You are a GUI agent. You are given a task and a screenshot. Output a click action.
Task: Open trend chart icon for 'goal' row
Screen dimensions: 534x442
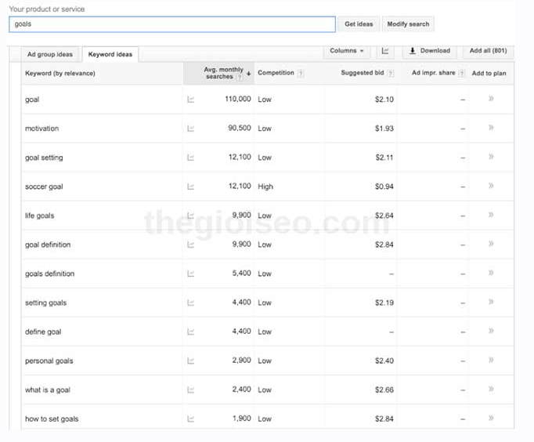[191, 100]
